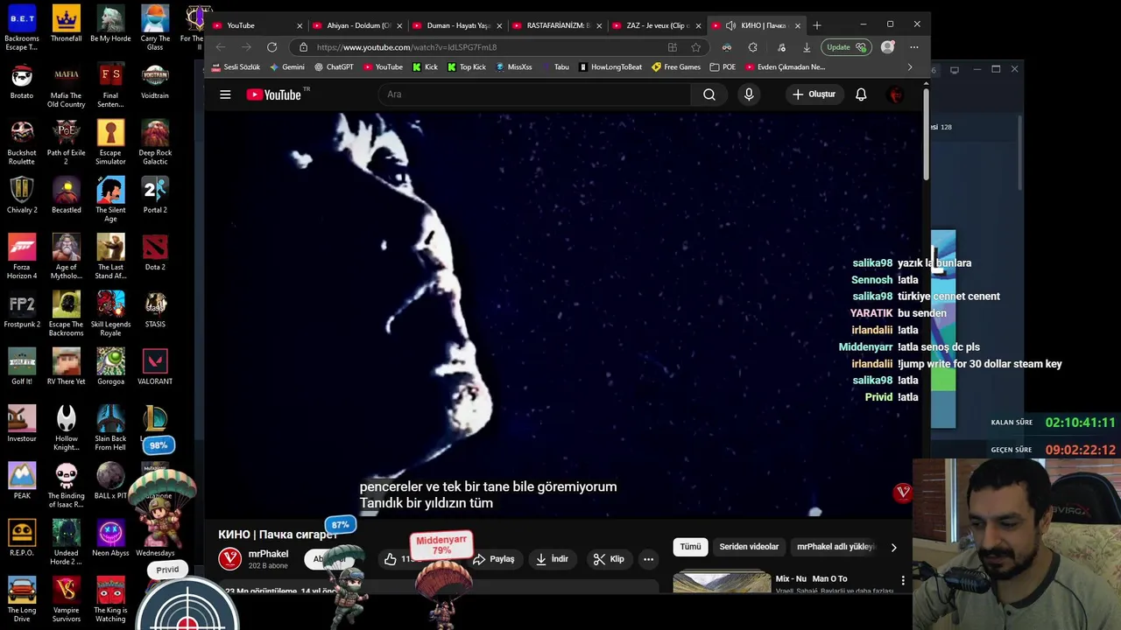Open the Kick bookmark

pos(425,67)
